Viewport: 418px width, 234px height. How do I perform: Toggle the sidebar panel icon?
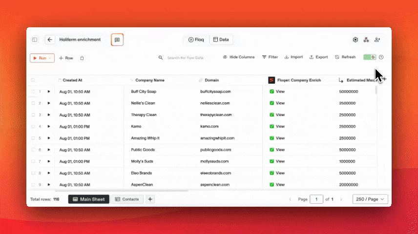(35, 39)
